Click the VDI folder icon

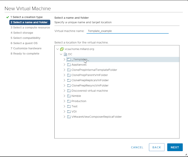pyautogui.click(x=69, y=111)
